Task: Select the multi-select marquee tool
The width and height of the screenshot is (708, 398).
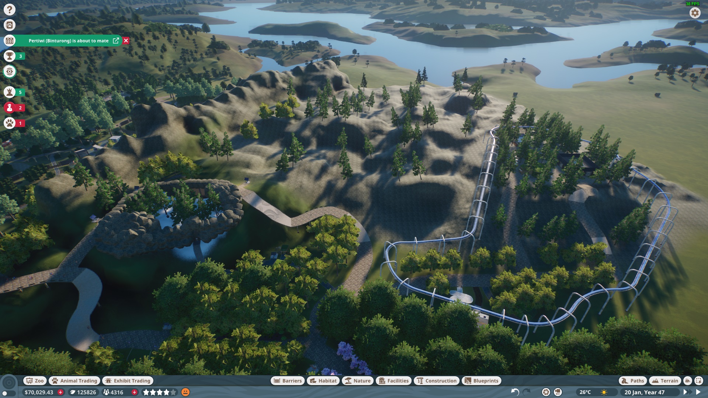Action: (x=698, y=381)
